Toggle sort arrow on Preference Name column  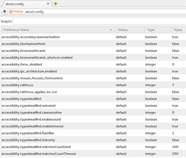point(111,30)
